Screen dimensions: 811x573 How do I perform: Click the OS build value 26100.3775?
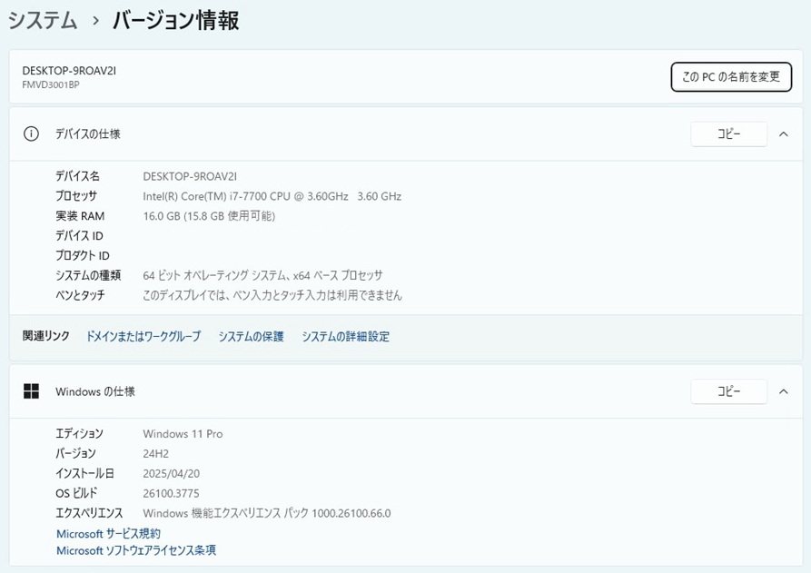171,493
